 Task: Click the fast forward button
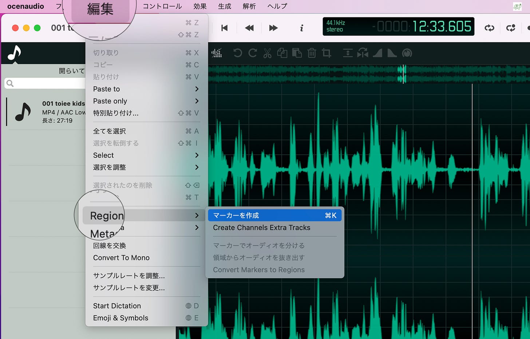point(273,28)
